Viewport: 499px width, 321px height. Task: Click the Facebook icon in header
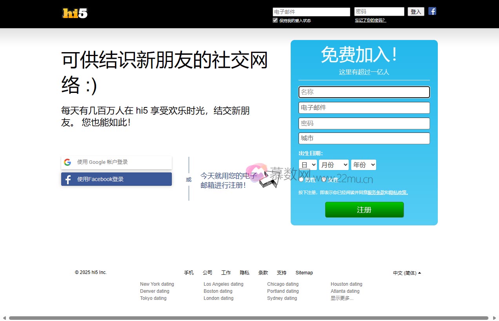click(x=432, y=11)
